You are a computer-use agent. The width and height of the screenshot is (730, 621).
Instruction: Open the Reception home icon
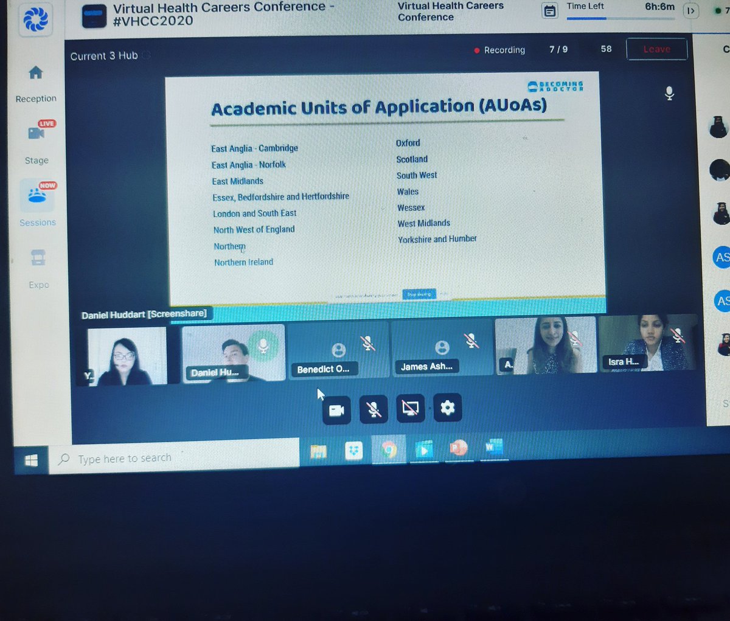pos(36,74)
